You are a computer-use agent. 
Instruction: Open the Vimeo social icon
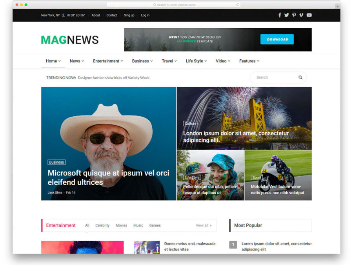click(301, 15)
